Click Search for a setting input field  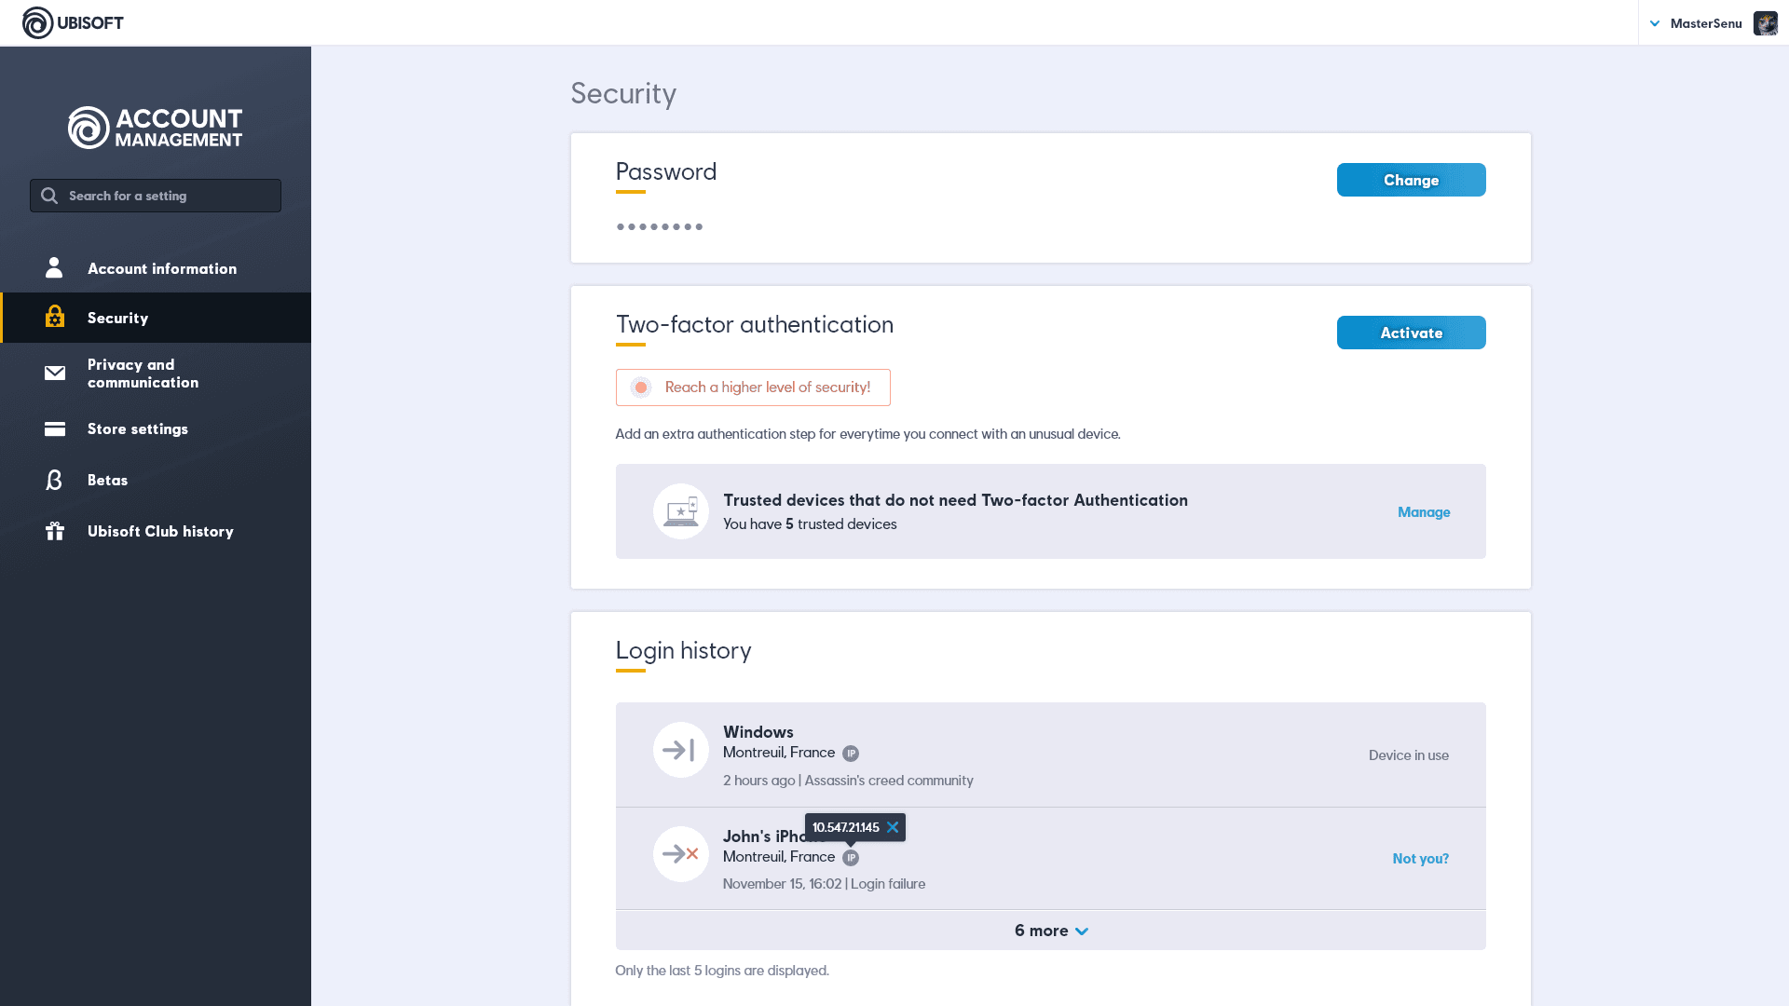point(155,196)
